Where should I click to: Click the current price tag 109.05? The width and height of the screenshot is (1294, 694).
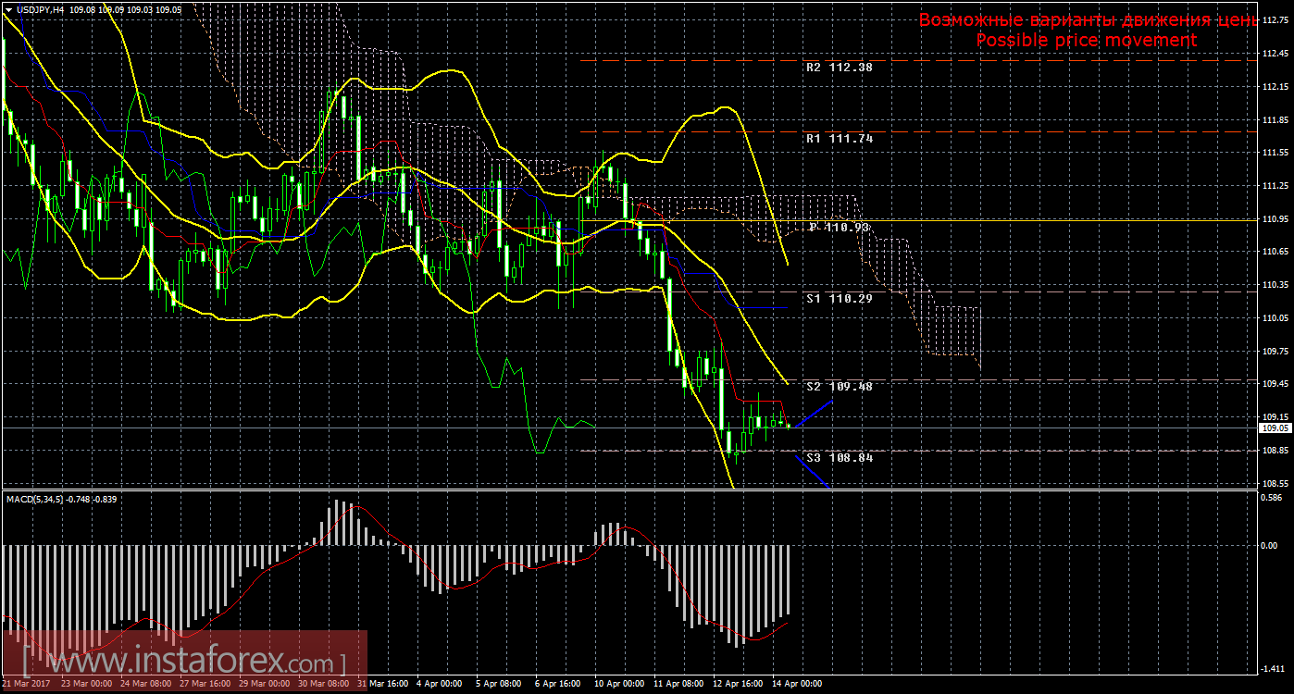click(x=1275, y=428)
